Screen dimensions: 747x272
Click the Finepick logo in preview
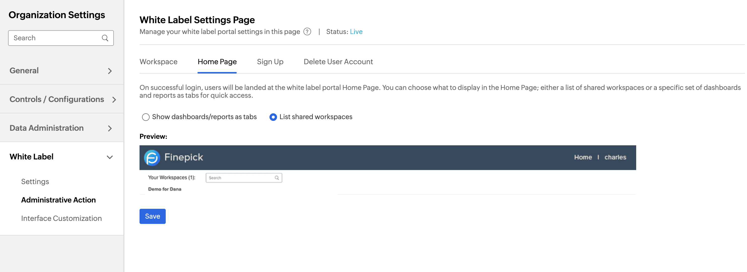152,157
